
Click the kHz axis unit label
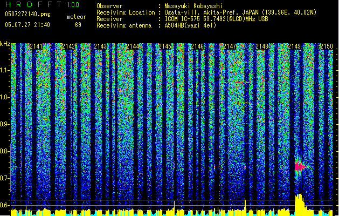[x=5, y=44]
